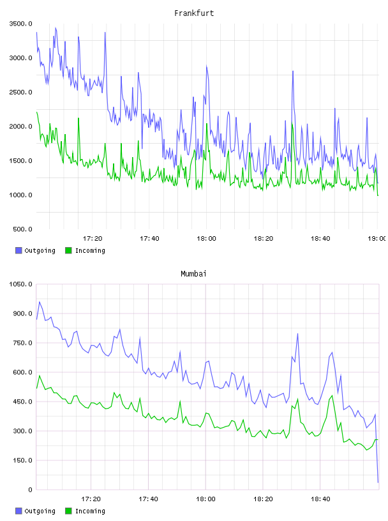This screenshot has height=521, width=388.
Task: Click the 17:20 time label on Frankfurt chart
Action: 93,238
